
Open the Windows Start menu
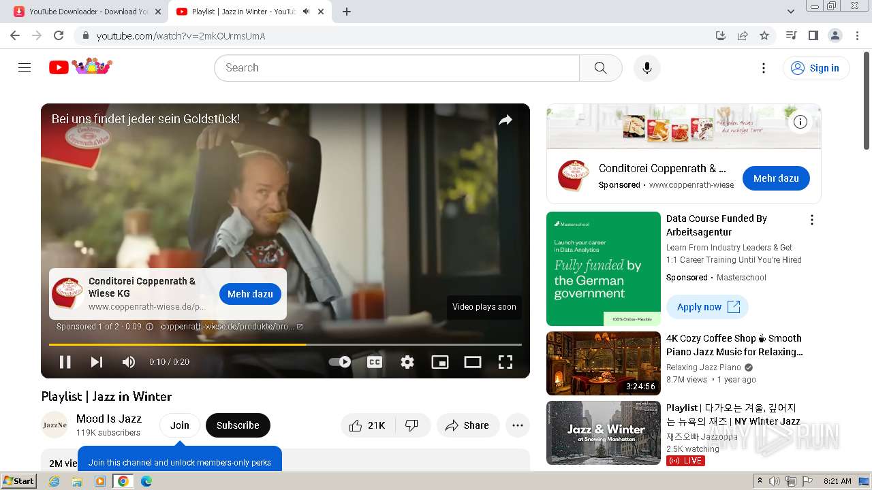point(18,481)
